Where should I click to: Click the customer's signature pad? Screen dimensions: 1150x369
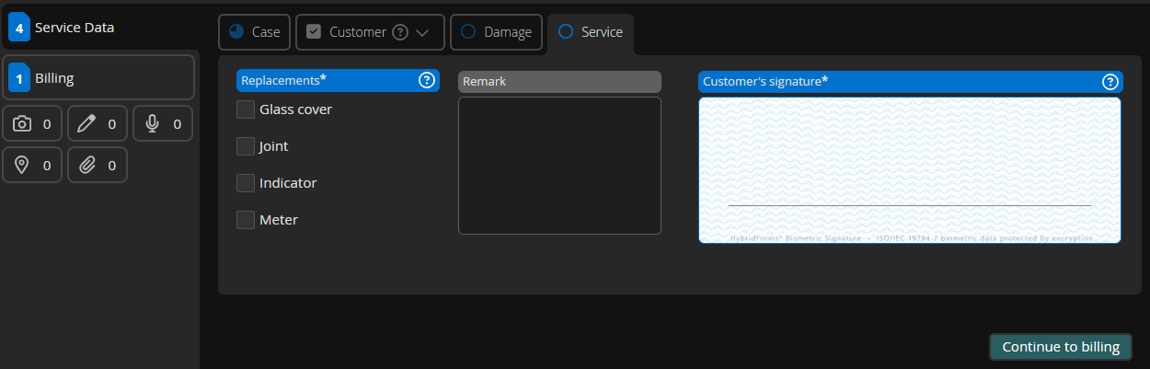pyautogui.click(x=909, y=170)
